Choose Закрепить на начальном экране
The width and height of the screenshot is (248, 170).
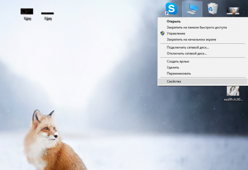pyautogui.click(x=191, y=40)
